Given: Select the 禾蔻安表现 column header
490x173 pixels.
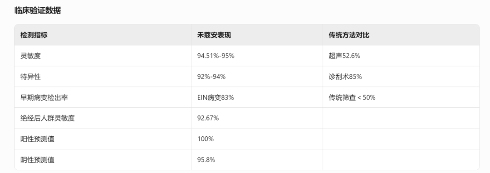Looking at the screenshot, I should tap(214, 35).
